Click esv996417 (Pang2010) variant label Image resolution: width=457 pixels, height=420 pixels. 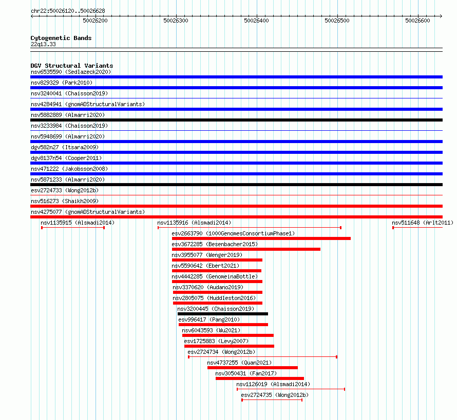pyautogui.click(x=210, y=319)
